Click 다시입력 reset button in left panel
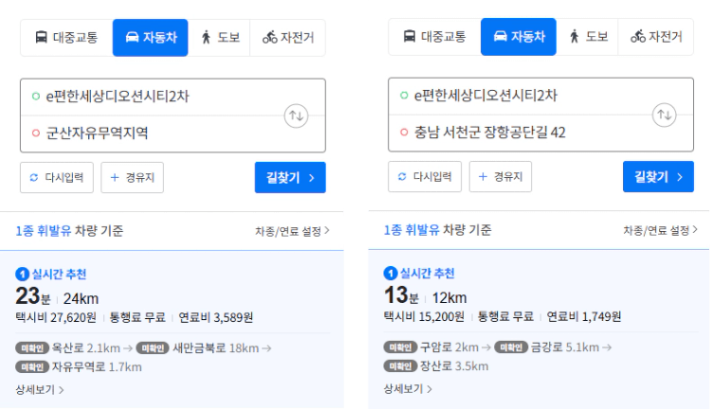This screenshot has height=409, width=713. [57, 177]
